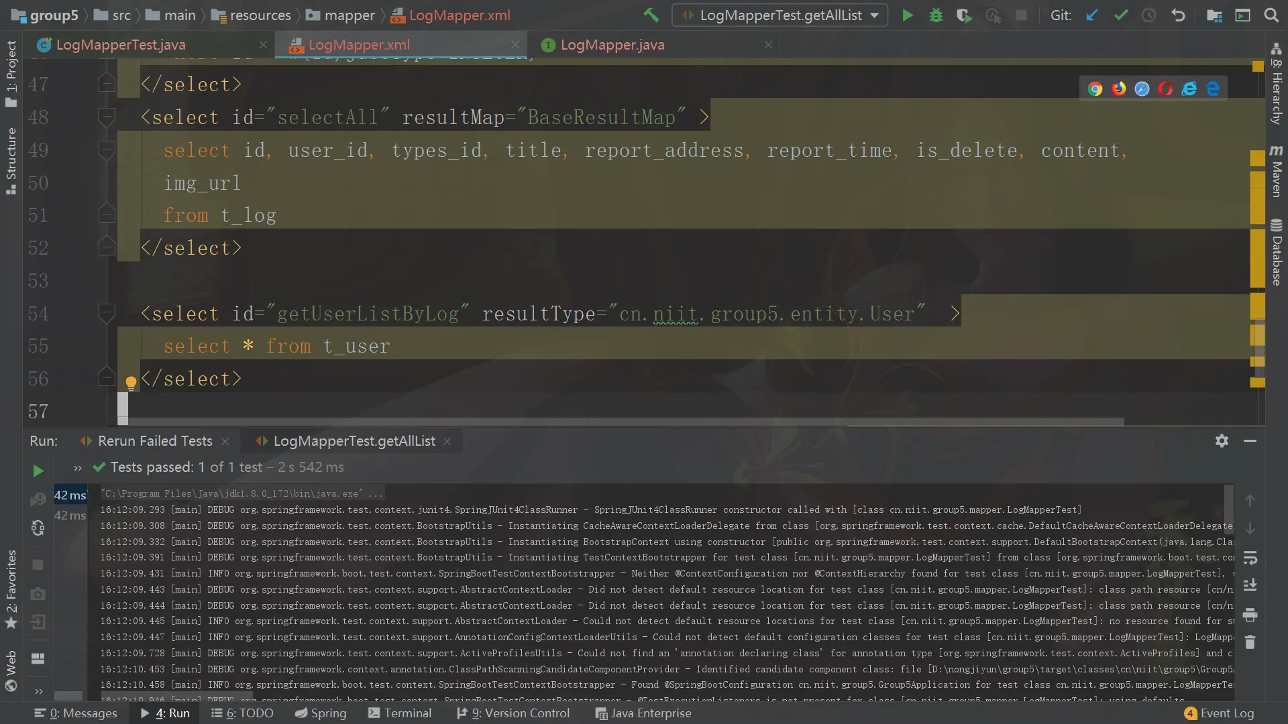Open the Event Log button
Screen dimensions: 1288x724
tap(1219, 713)
